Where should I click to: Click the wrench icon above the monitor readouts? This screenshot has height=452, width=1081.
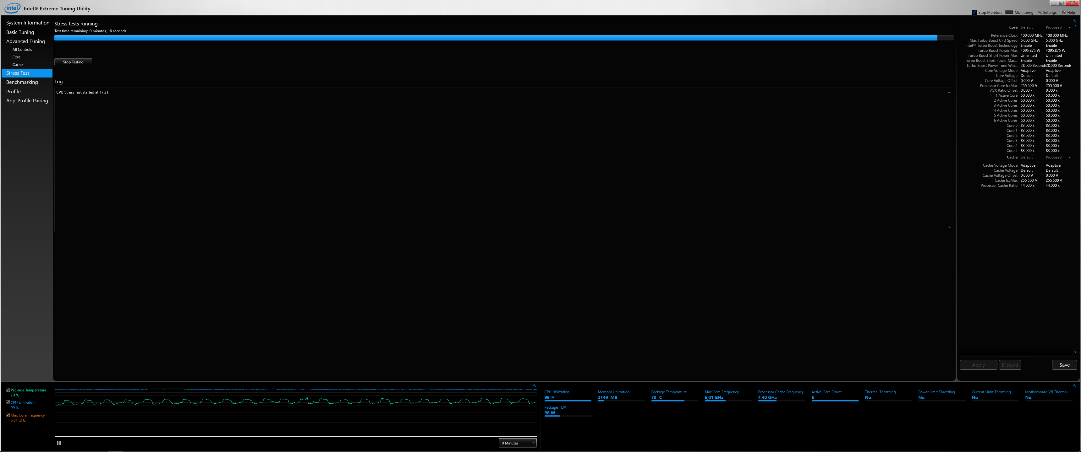point(1074,385)
